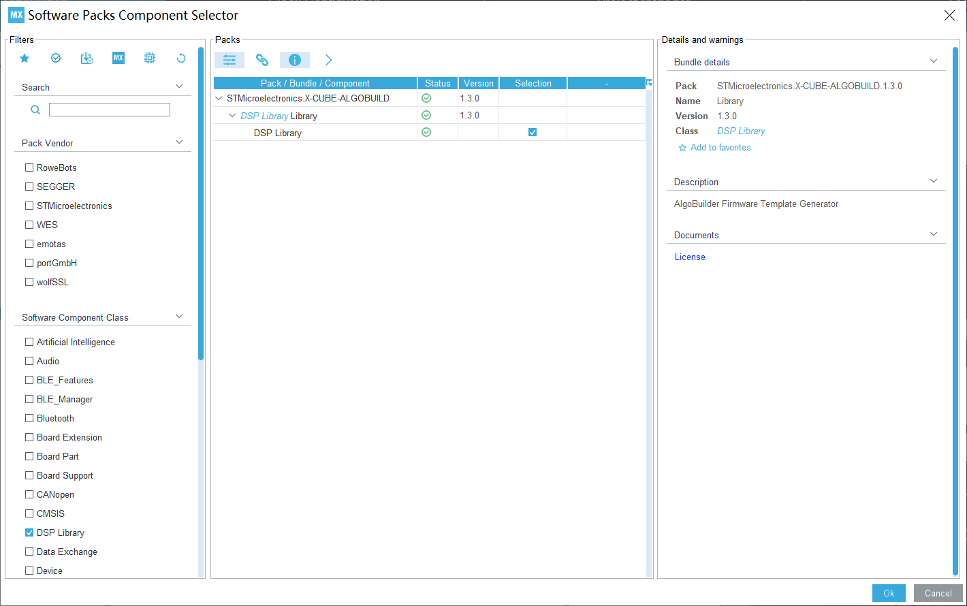Click the Status column header
The height and width of the screenshot is (606, 967).
click(x=438, y=83)
